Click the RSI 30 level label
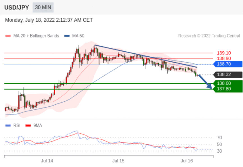 click(219, 151)
